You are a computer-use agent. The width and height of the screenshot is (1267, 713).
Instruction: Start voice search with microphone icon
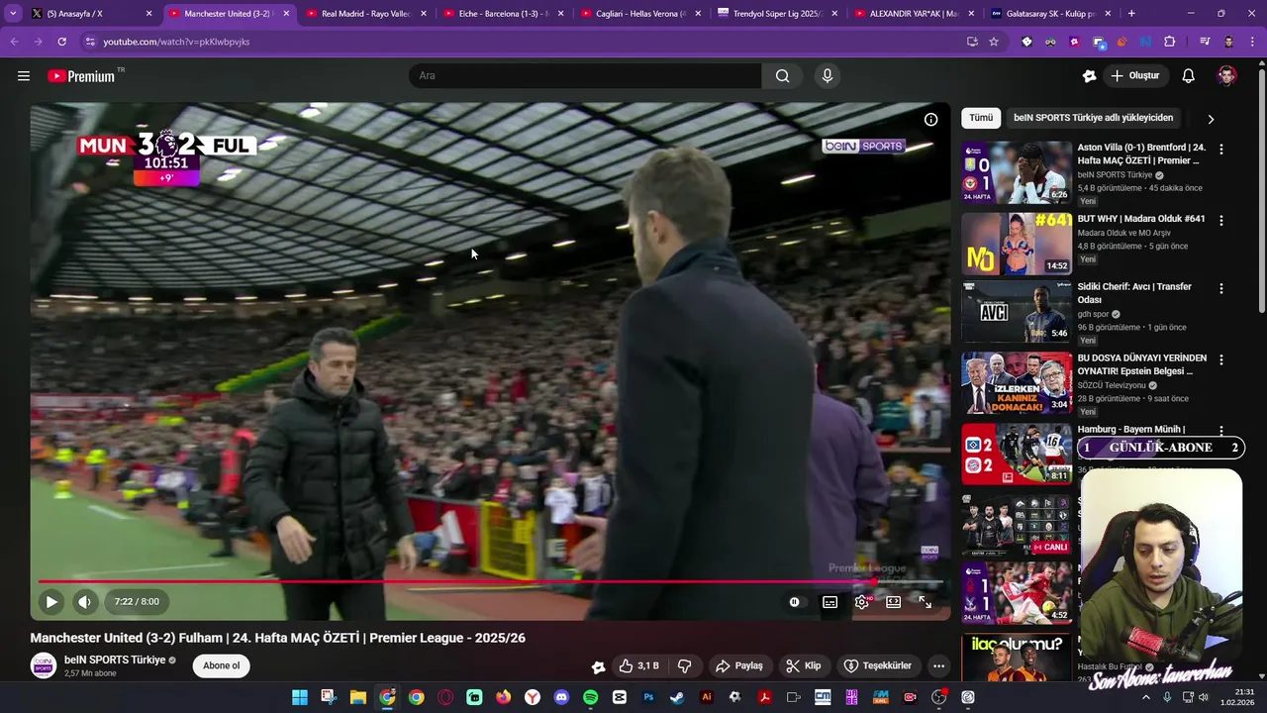coord(828,76)
